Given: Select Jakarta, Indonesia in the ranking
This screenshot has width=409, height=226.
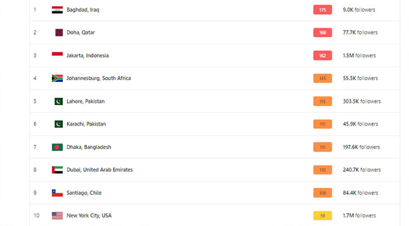Looking at the screenshot, I should [88, 55].
